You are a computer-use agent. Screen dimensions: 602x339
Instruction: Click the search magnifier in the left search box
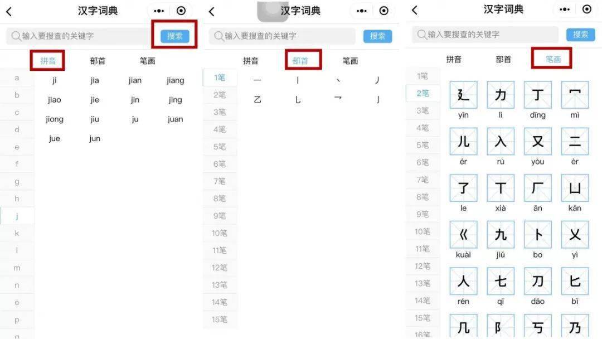pyautogui.click(x=16, y=36)
